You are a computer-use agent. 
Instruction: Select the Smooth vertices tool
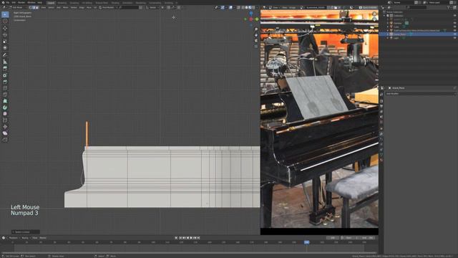coord(5,120)
